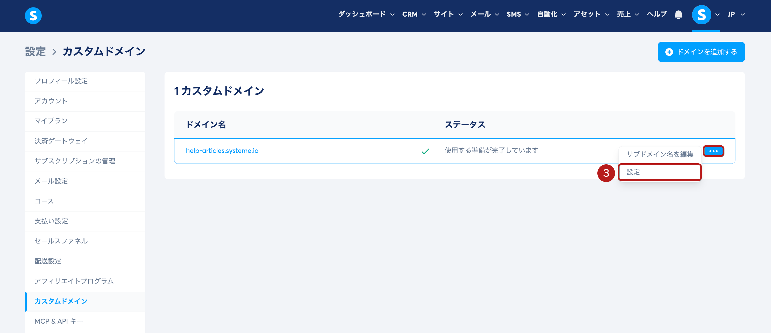Open the ヘルプ menu item

(657, 14)
